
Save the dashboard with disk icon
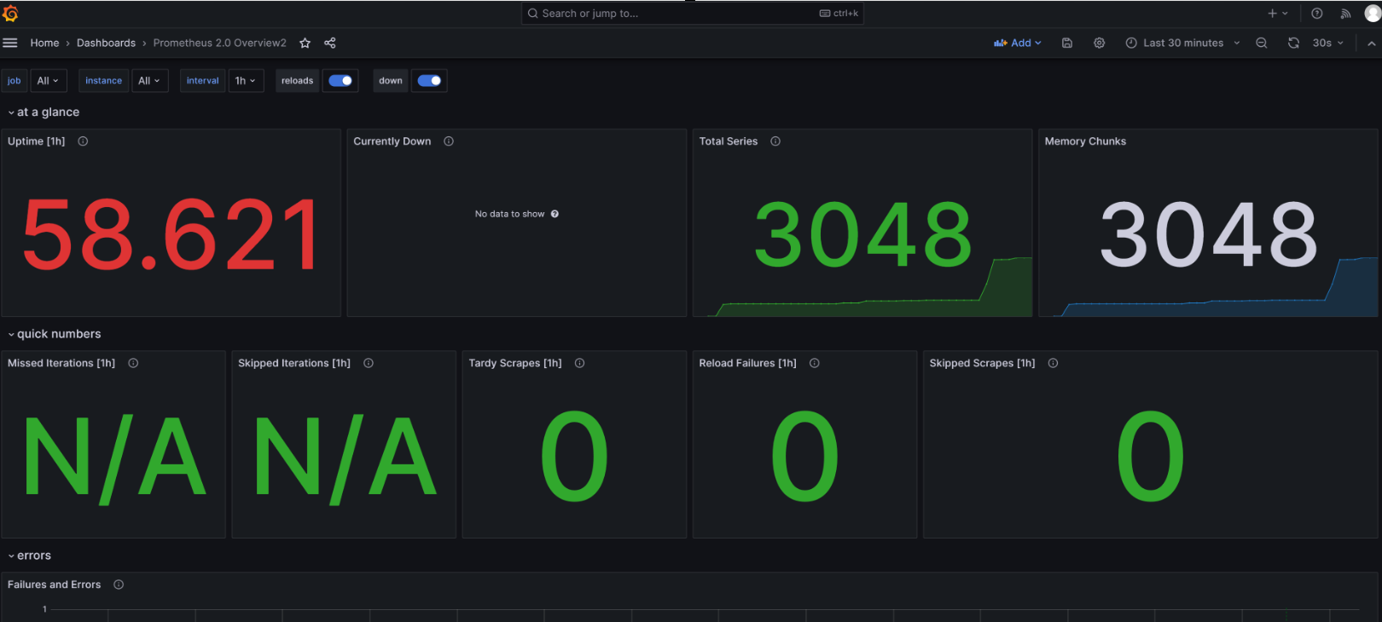[1066, 43]
